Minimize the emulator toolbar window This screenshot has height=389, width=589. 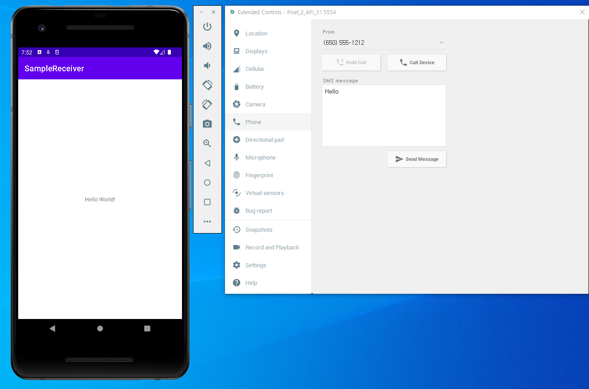click(x=202, y=12)
